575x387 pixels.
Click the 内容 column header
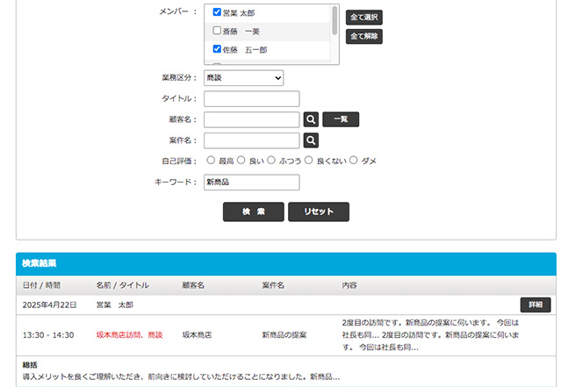(349, 285)
